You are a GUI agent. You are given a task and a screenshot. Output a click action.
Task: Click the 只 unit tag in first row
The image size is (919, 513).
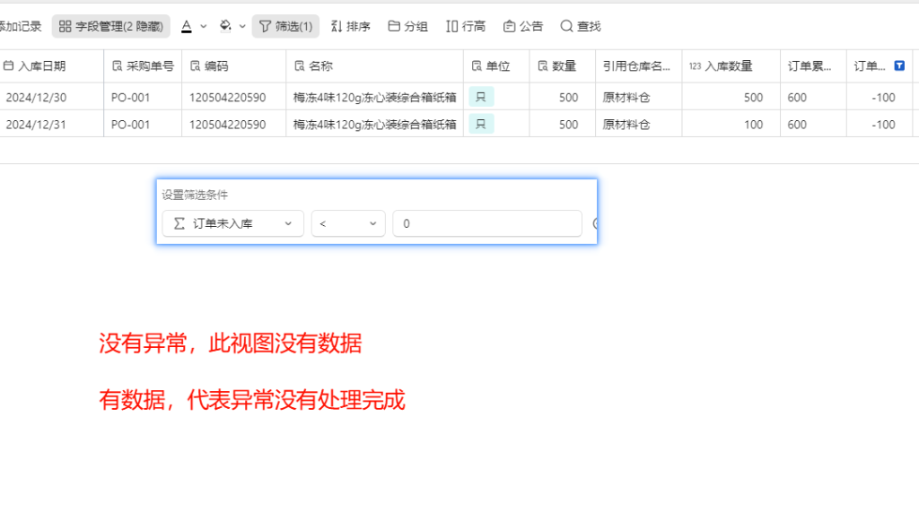point(481,97)
